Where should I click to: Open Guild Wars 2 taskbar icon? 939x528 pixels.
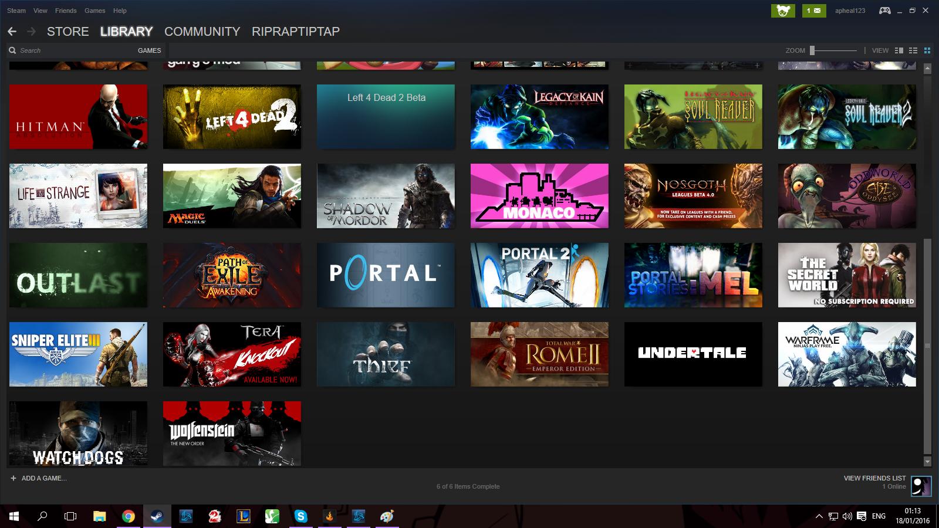215,516
